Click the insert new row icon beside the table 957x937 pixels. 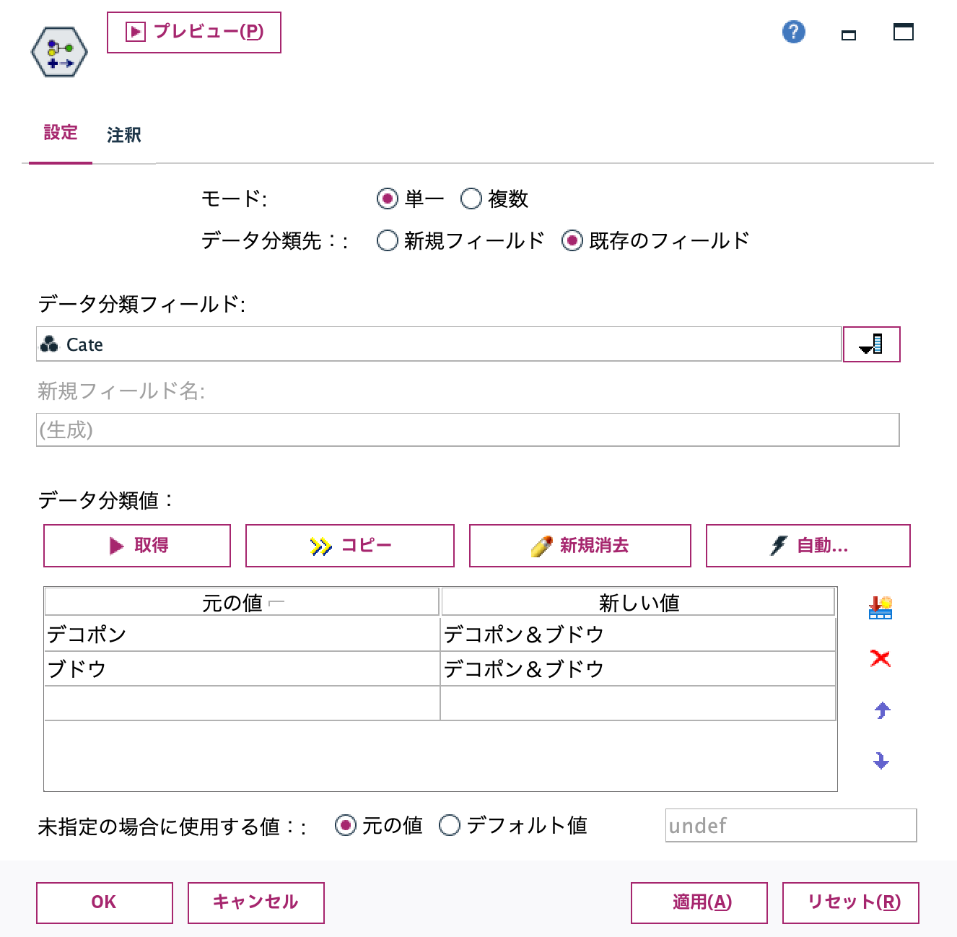(x=880, y=608)
